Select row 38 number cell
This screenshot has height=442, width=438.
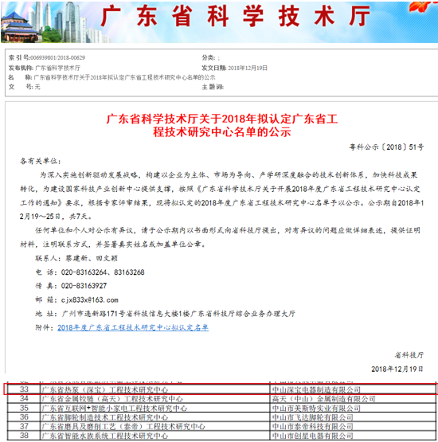point(24,436)
